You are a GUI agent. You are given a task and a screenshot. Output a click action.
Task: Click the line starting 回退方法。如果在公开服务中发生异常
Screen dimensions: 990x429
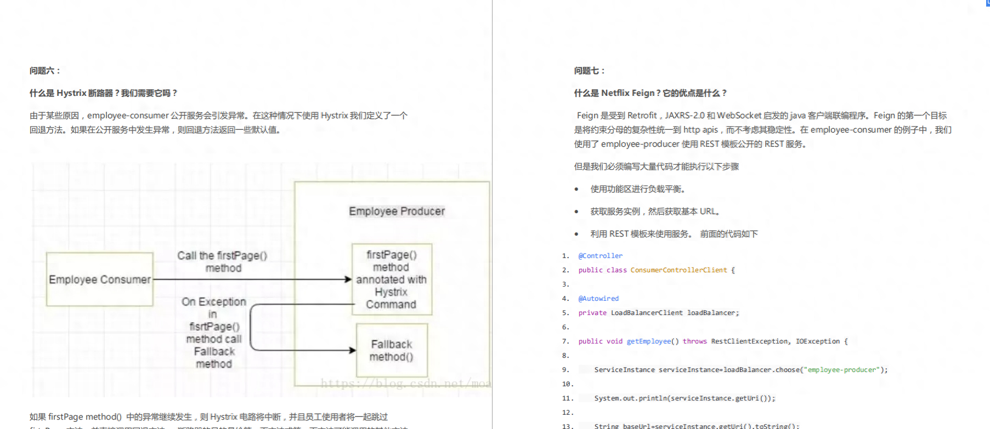click(x=156, y=130)
